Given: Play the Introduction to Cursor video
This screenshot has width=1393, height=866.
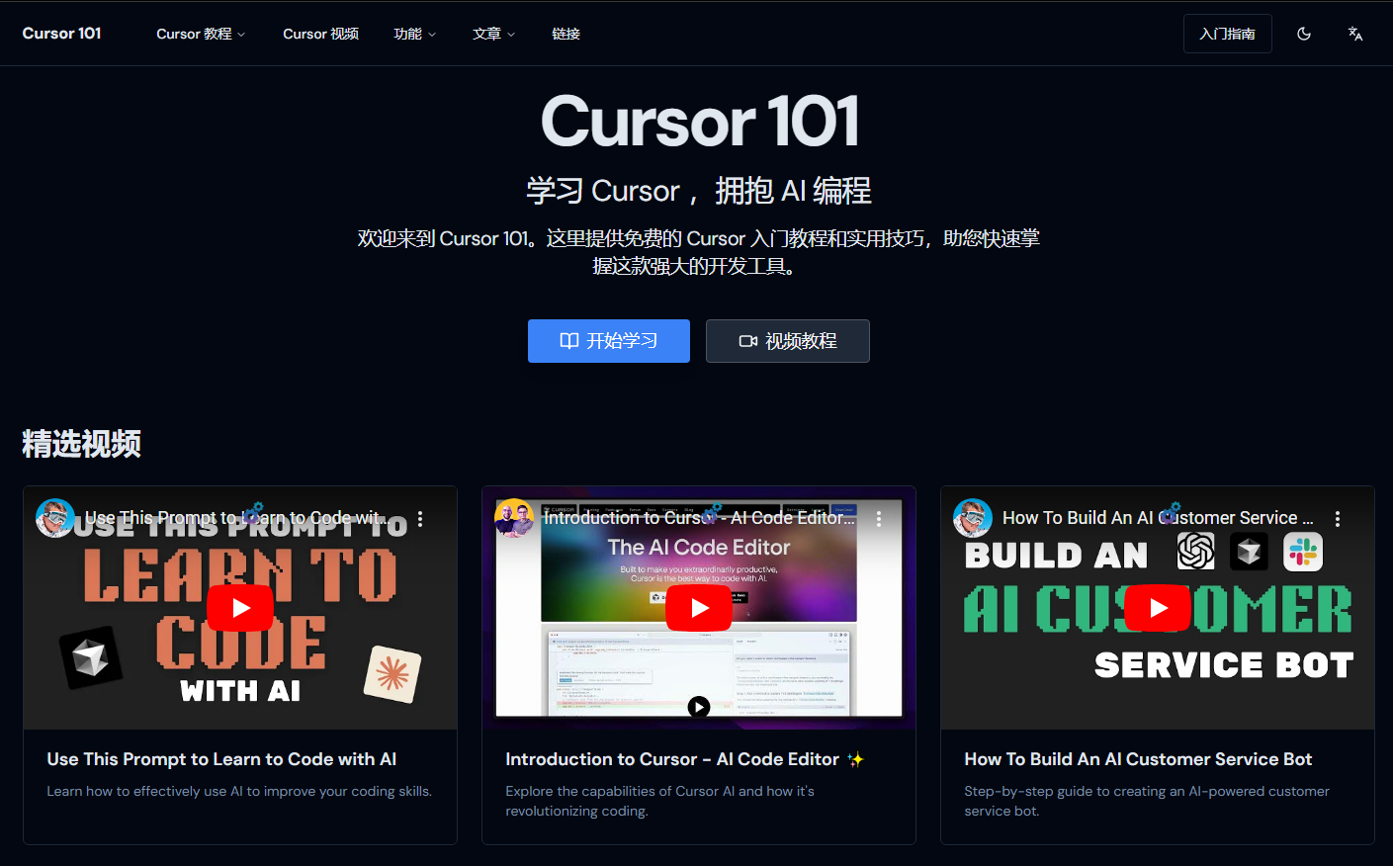Looking at the screenshot, I should pos(699,608).
